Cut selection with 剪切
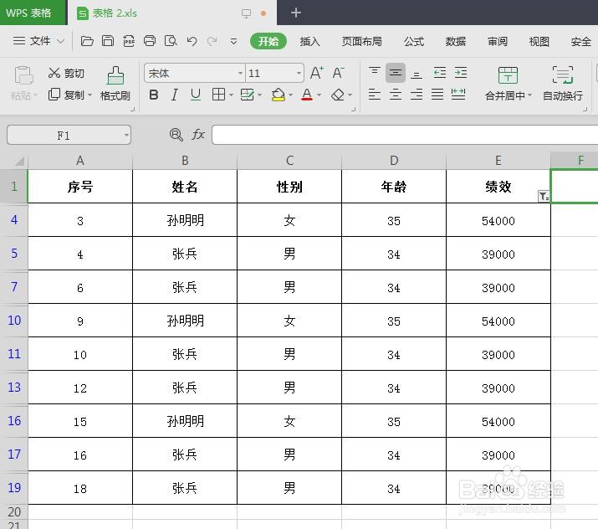 pos(66,73)
